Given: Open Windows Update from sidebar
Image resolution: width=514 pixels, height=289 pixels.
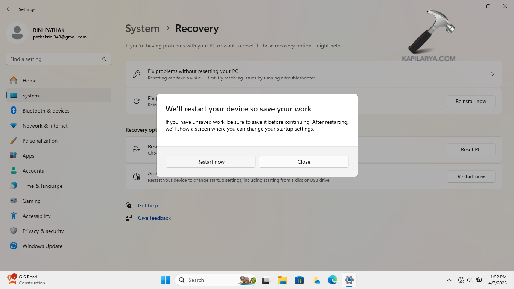Looking at the screenshot, I should pyautogui.click(x=42, y=246).
